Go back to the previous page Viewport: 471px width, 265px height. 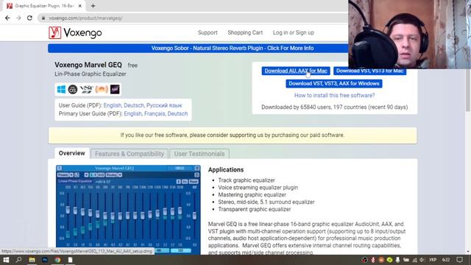[x=7, y=18]
